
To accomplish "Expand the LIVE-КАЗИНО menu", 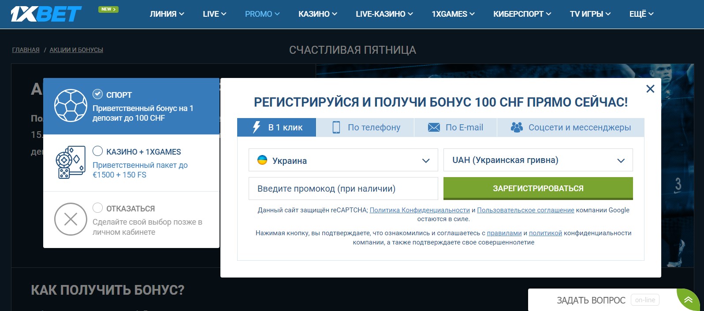I will pos(384,14).
